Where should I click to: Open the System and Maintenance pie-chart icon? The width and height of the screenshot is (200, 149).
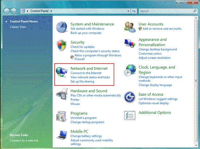pyautogui.click(x=62, y=27)
